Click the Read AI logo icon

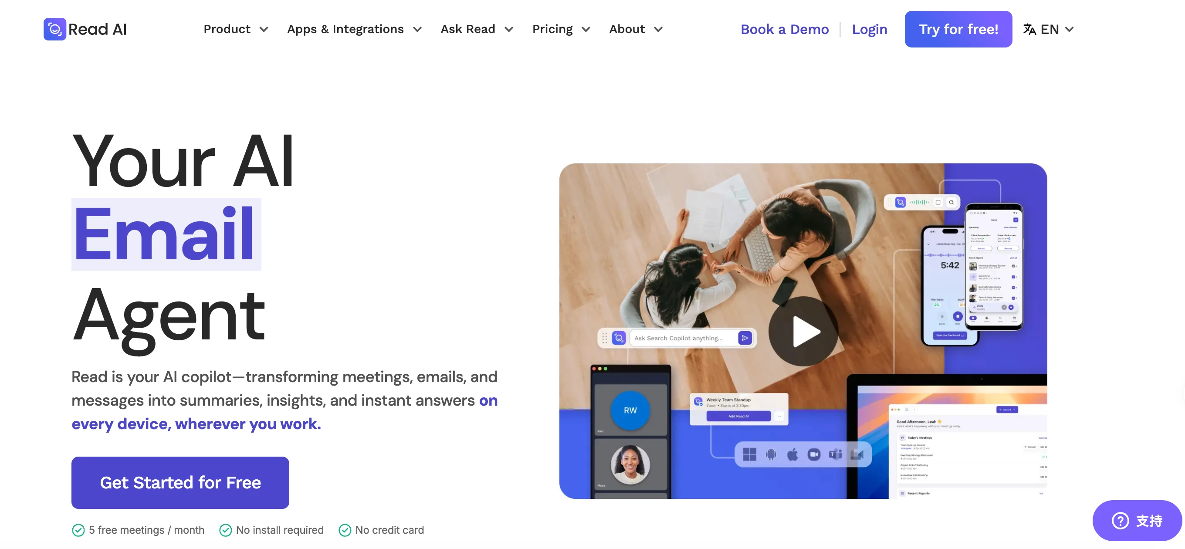point(55,29)
